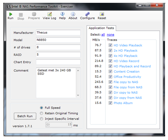Click the 243.6 MB/s result value

[x=99, y=82]
